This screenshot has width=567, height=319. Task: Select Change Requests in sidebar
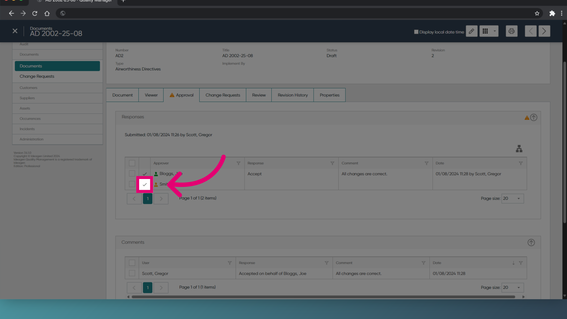click(x=37, y=76)
